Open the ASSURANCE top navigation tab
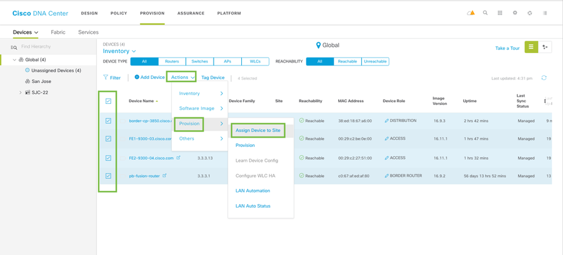 point(191,14)
